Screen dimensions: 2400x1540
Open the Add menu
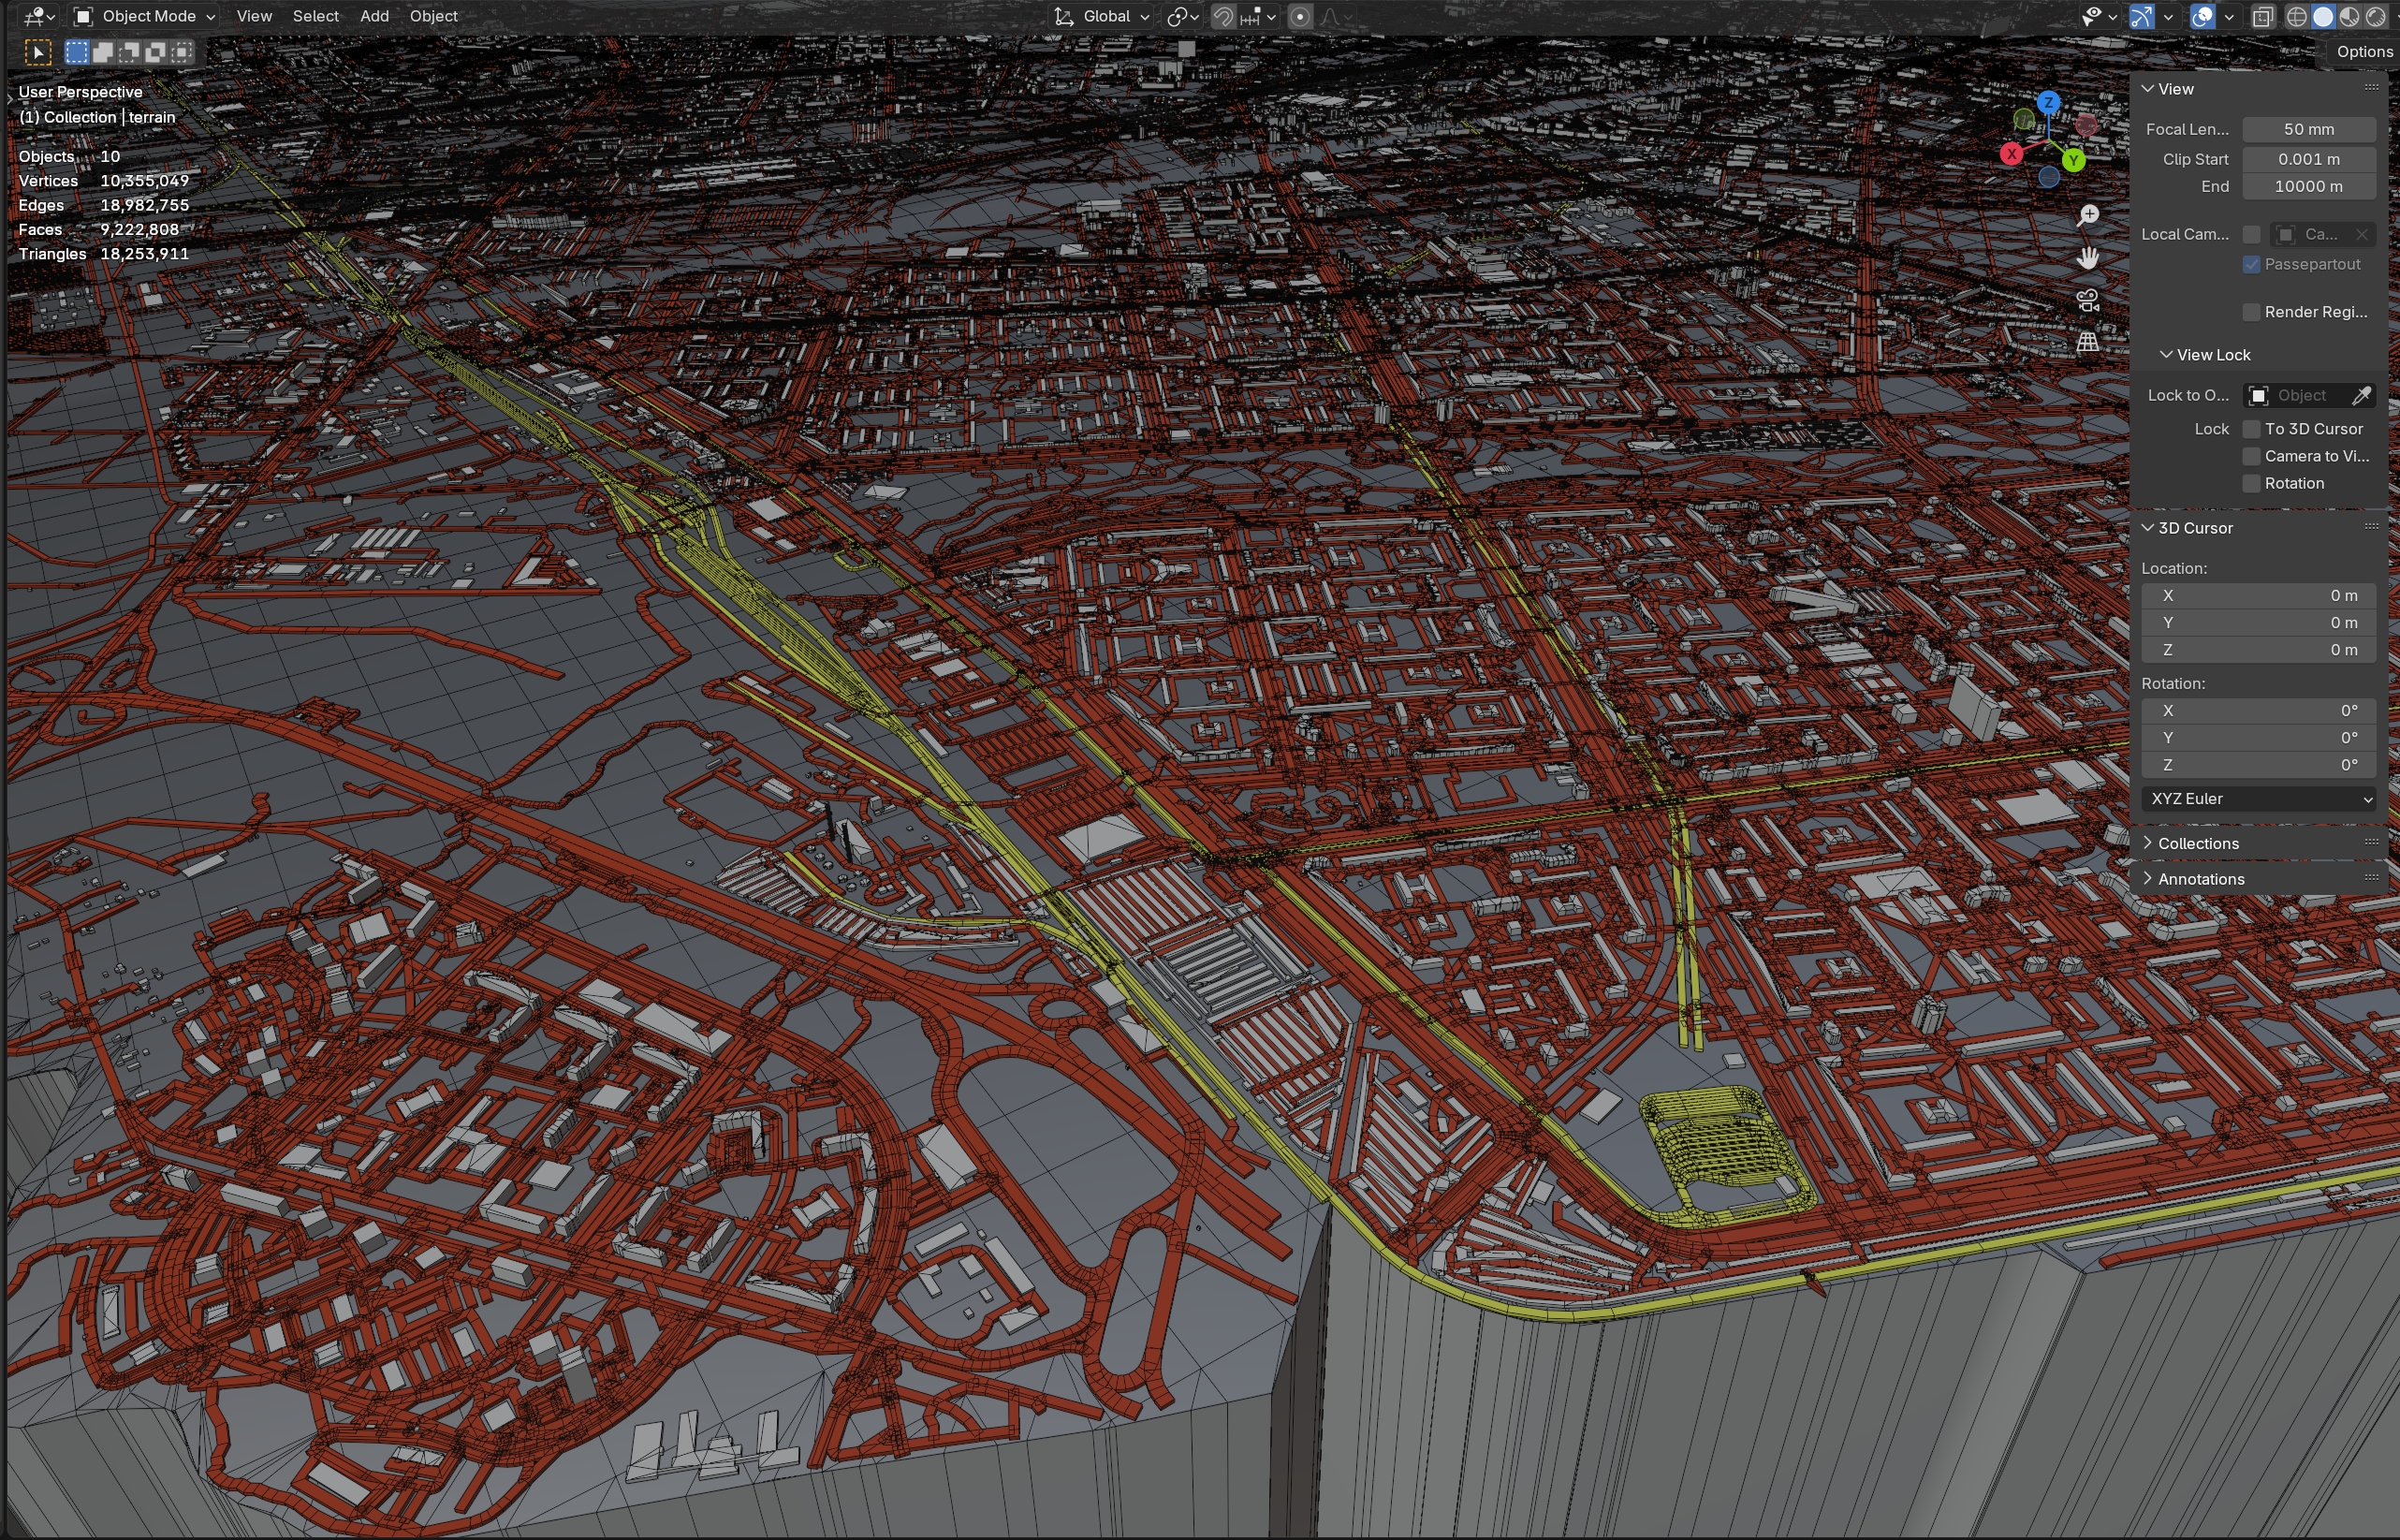373,16
